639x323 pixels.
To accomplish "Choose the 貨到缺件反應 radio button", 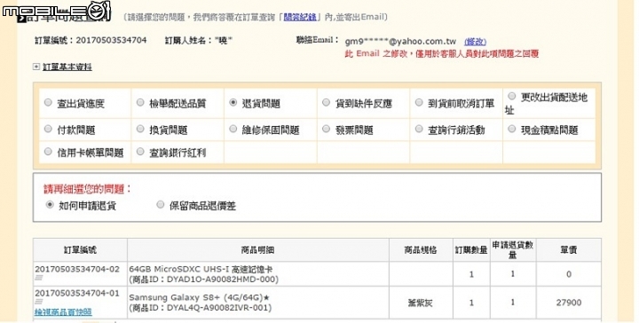I will coord(326,103).
